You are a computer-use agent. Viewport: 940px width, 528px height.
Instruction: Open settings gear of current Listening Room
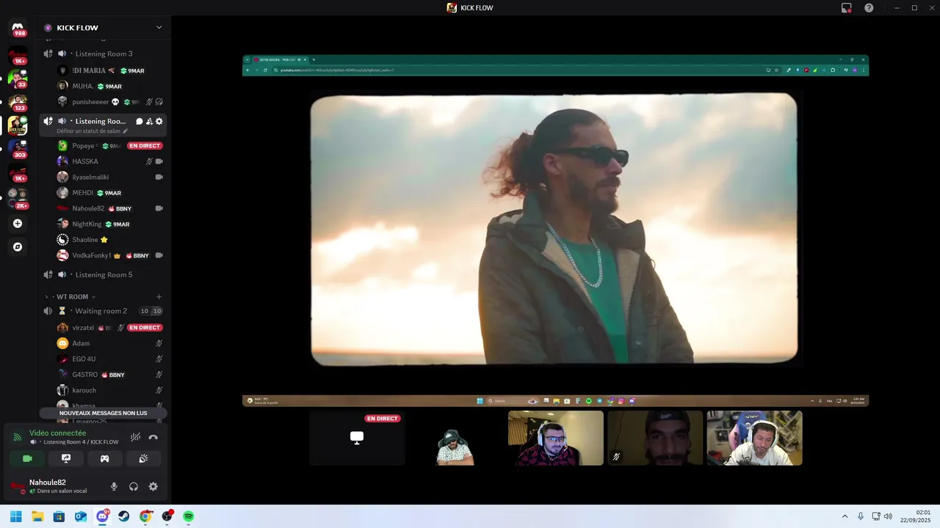point(159,121)
